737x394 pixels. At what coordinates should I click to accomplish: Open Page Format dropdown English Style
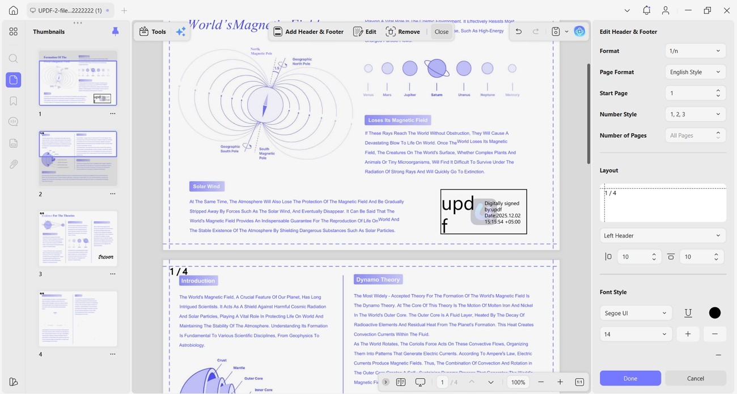(x=695, y=72)
